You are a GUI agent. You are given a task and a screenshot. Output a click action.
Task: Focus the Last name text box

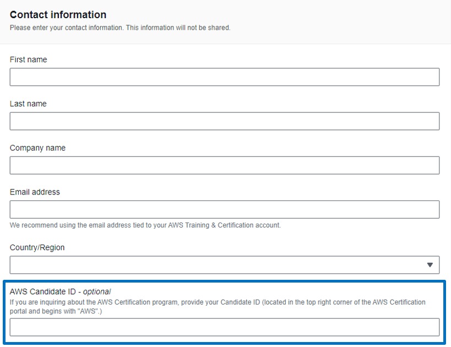(x=224, y=121)
